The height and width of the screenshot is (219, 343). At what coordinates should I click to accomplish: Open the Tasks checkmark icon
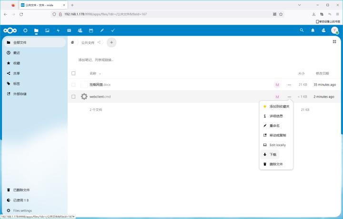[x=113, y=30]
